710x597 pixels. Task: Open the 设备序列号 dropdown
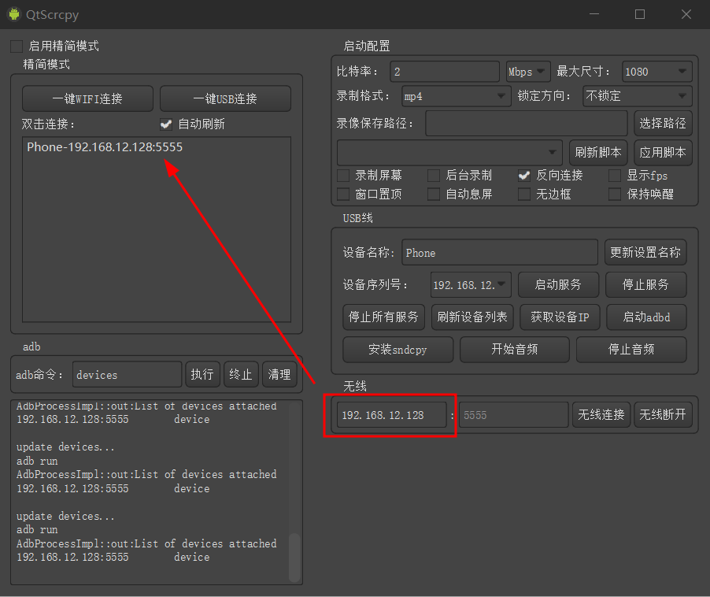click(471, 285)
